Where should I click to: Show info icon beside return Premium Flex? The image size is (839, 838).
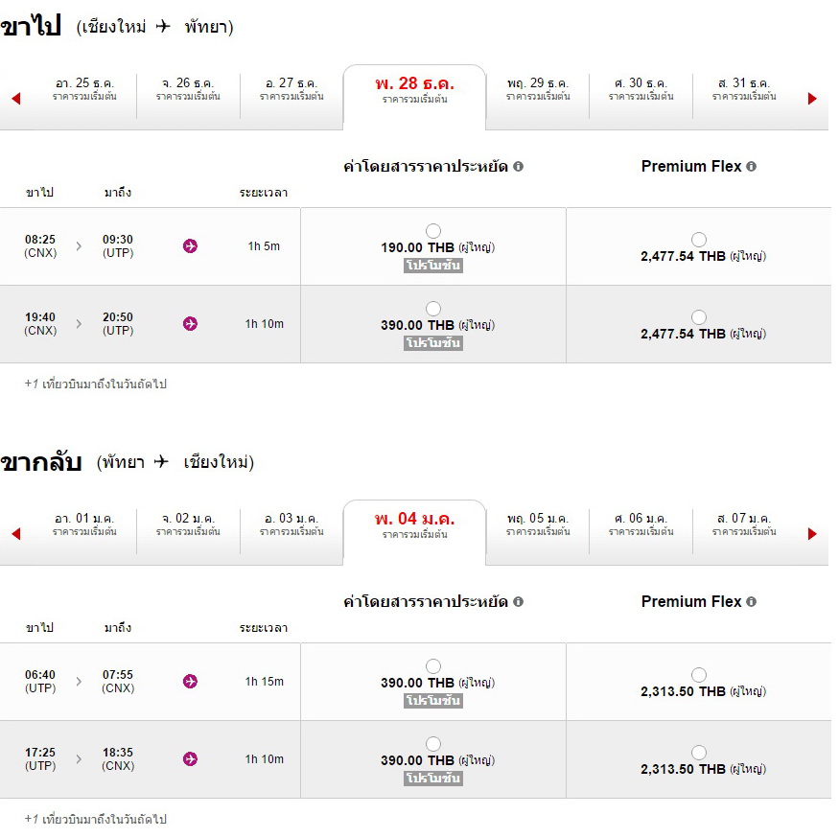(751, 602)
